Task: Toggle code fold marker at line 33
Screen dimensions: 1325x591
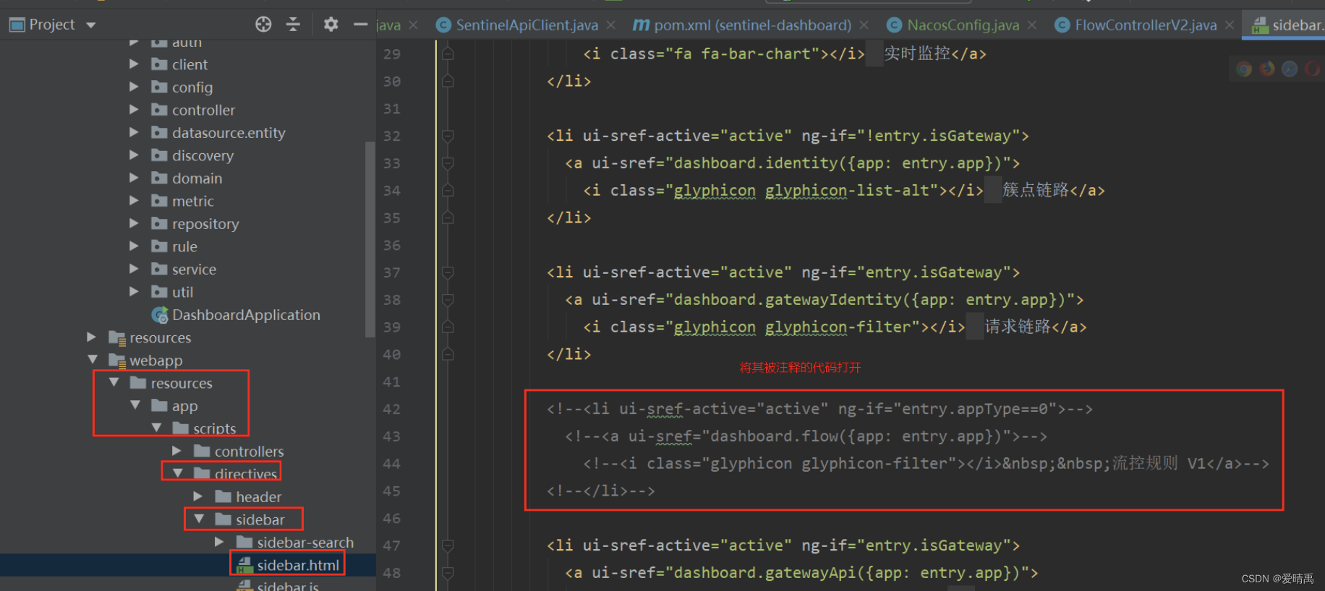Action: [x=448, y=163]
